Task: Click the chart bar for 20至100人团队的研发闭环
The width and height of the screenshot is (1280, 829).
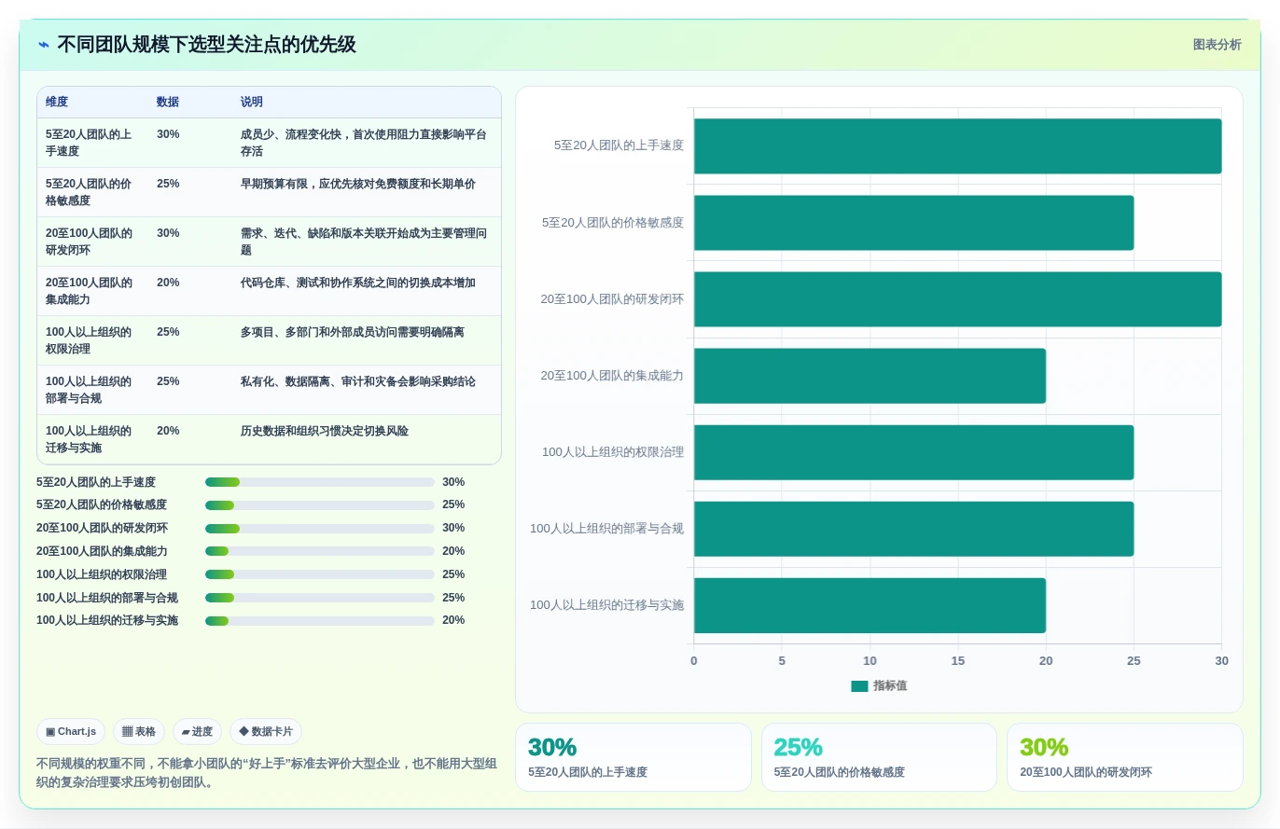Action: click(957, 299)
